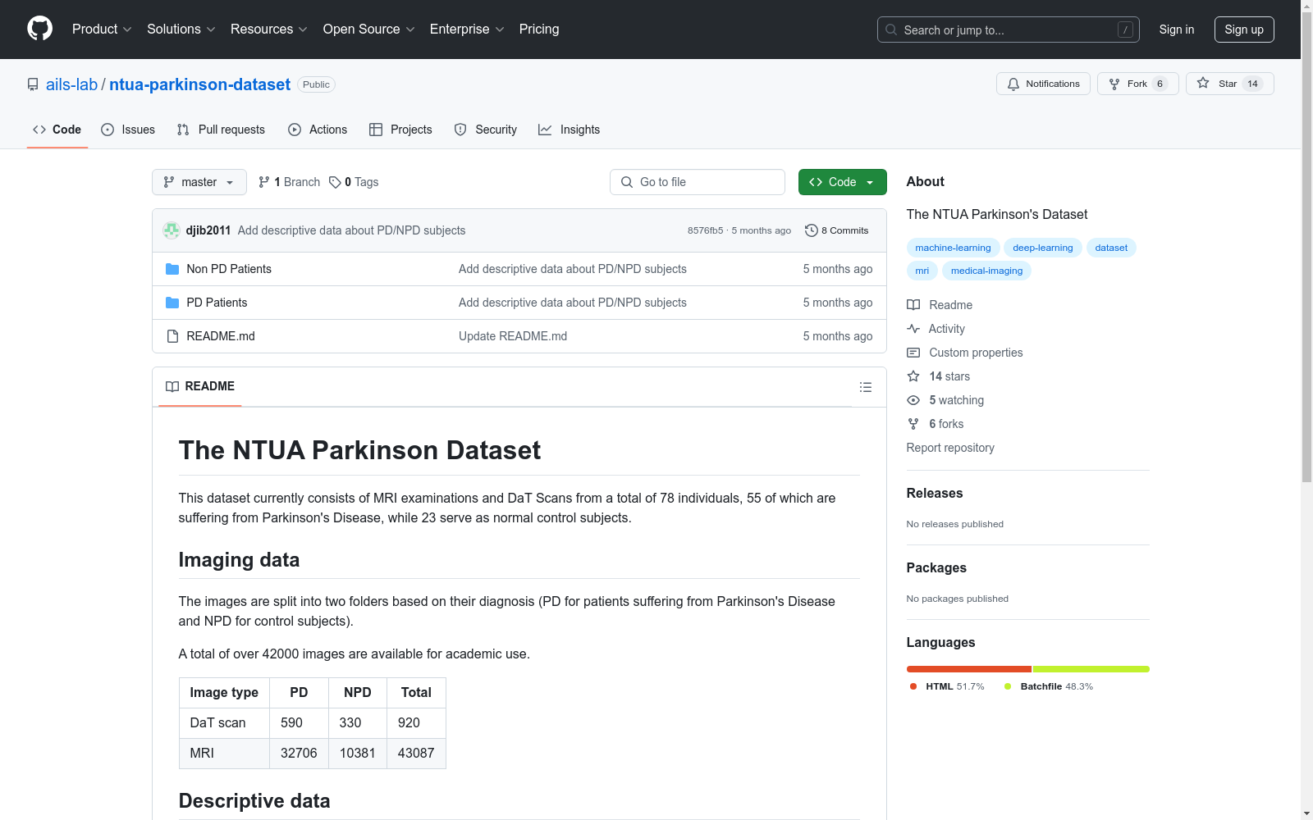Open the Pricing link
Viewport: 1313px width, 820px height.
539,29
